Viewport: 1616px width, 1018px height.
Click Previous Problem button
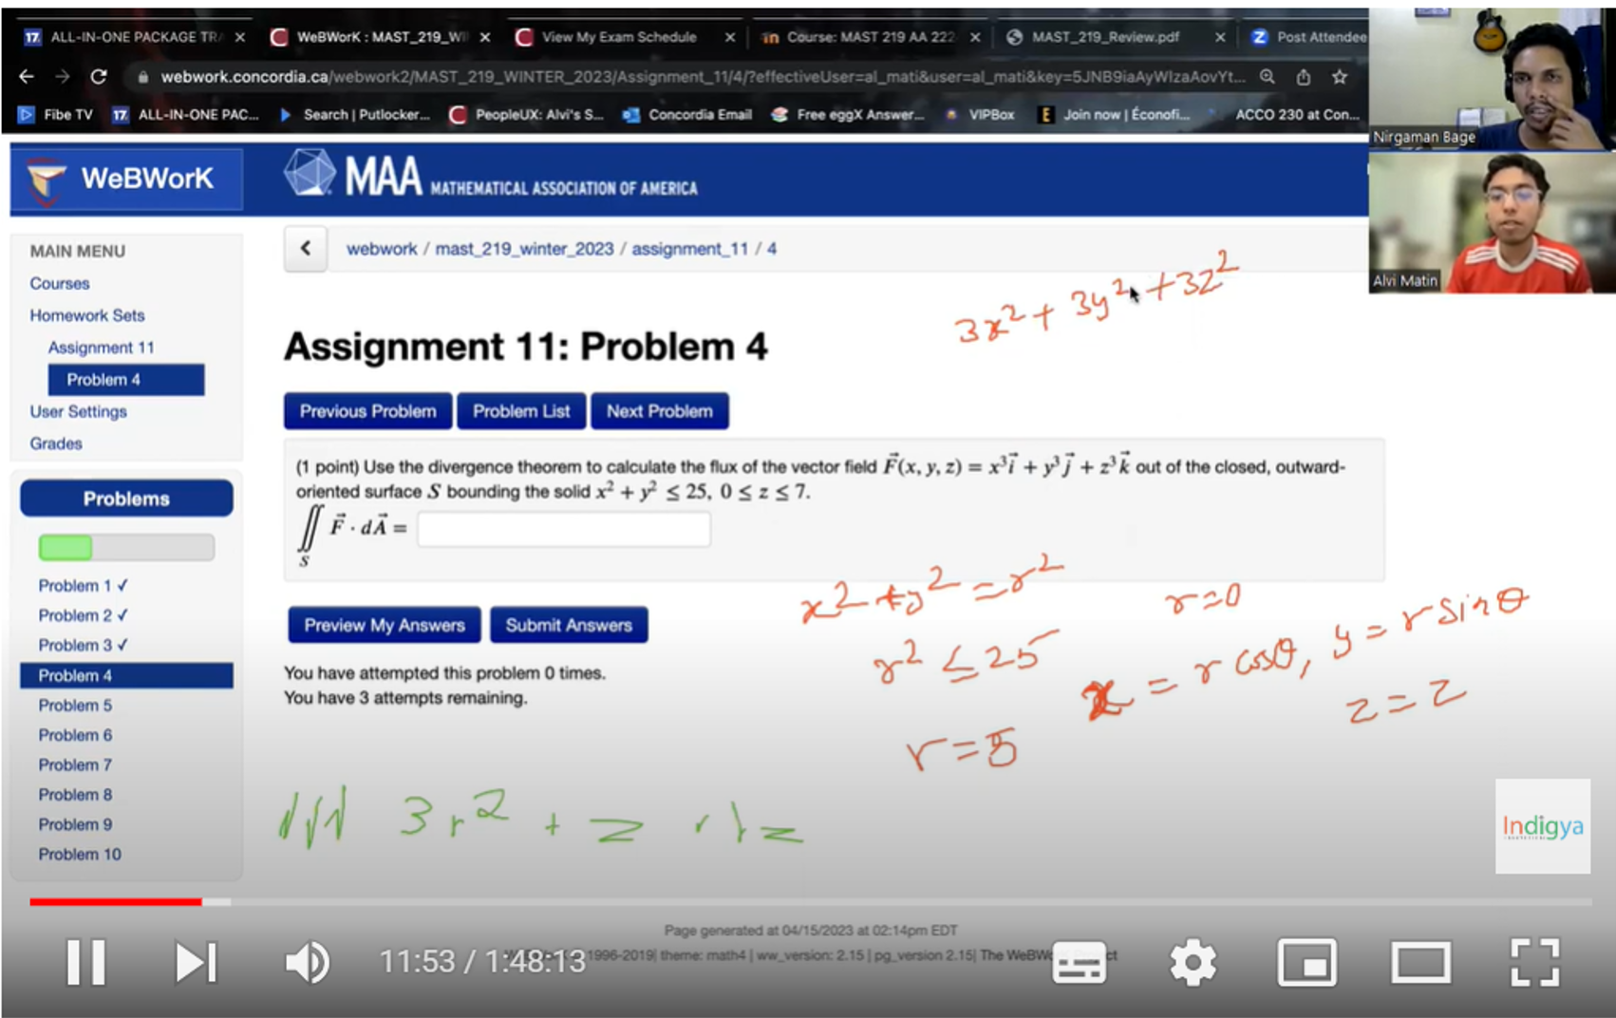[x=368, y=411]
